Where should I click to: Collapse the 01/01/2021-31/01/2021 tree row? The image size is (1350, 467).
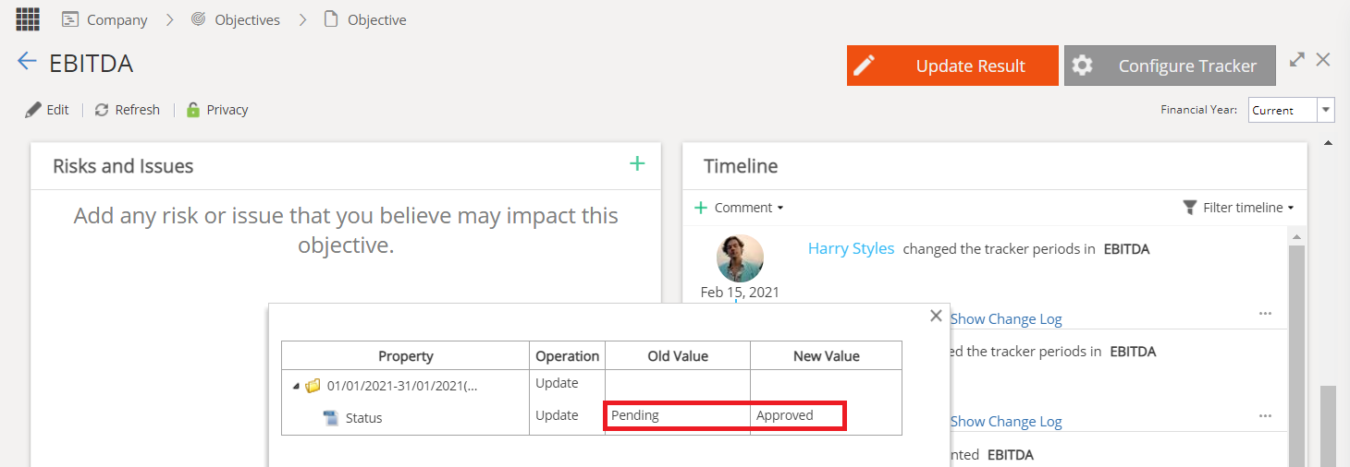click(296, 387)
